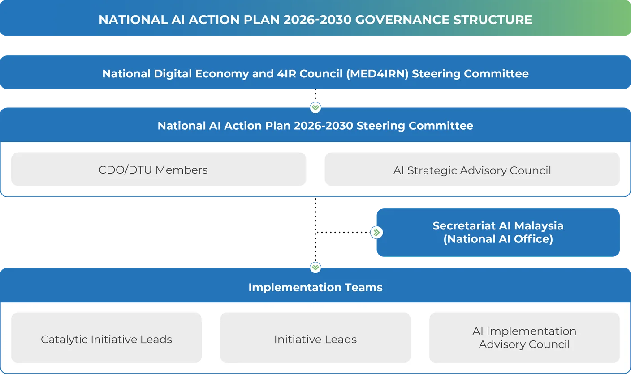Select the "AI Implementation Advisory Council" box
631x374 pixels.
524,338
